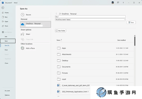
Task: Open the Info page
Action: [6, 37]
